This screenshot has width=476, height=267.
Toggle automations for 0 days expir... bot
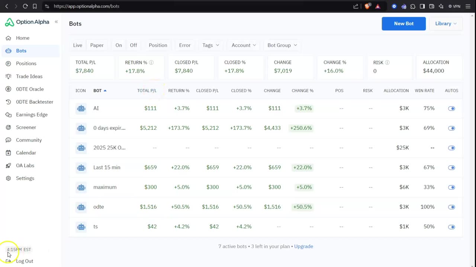click(451, 128)
